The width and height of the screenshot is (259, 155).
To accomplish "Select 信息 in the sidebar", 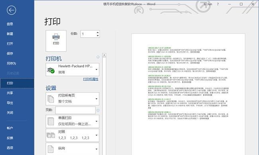I will (x=10, y=24).
